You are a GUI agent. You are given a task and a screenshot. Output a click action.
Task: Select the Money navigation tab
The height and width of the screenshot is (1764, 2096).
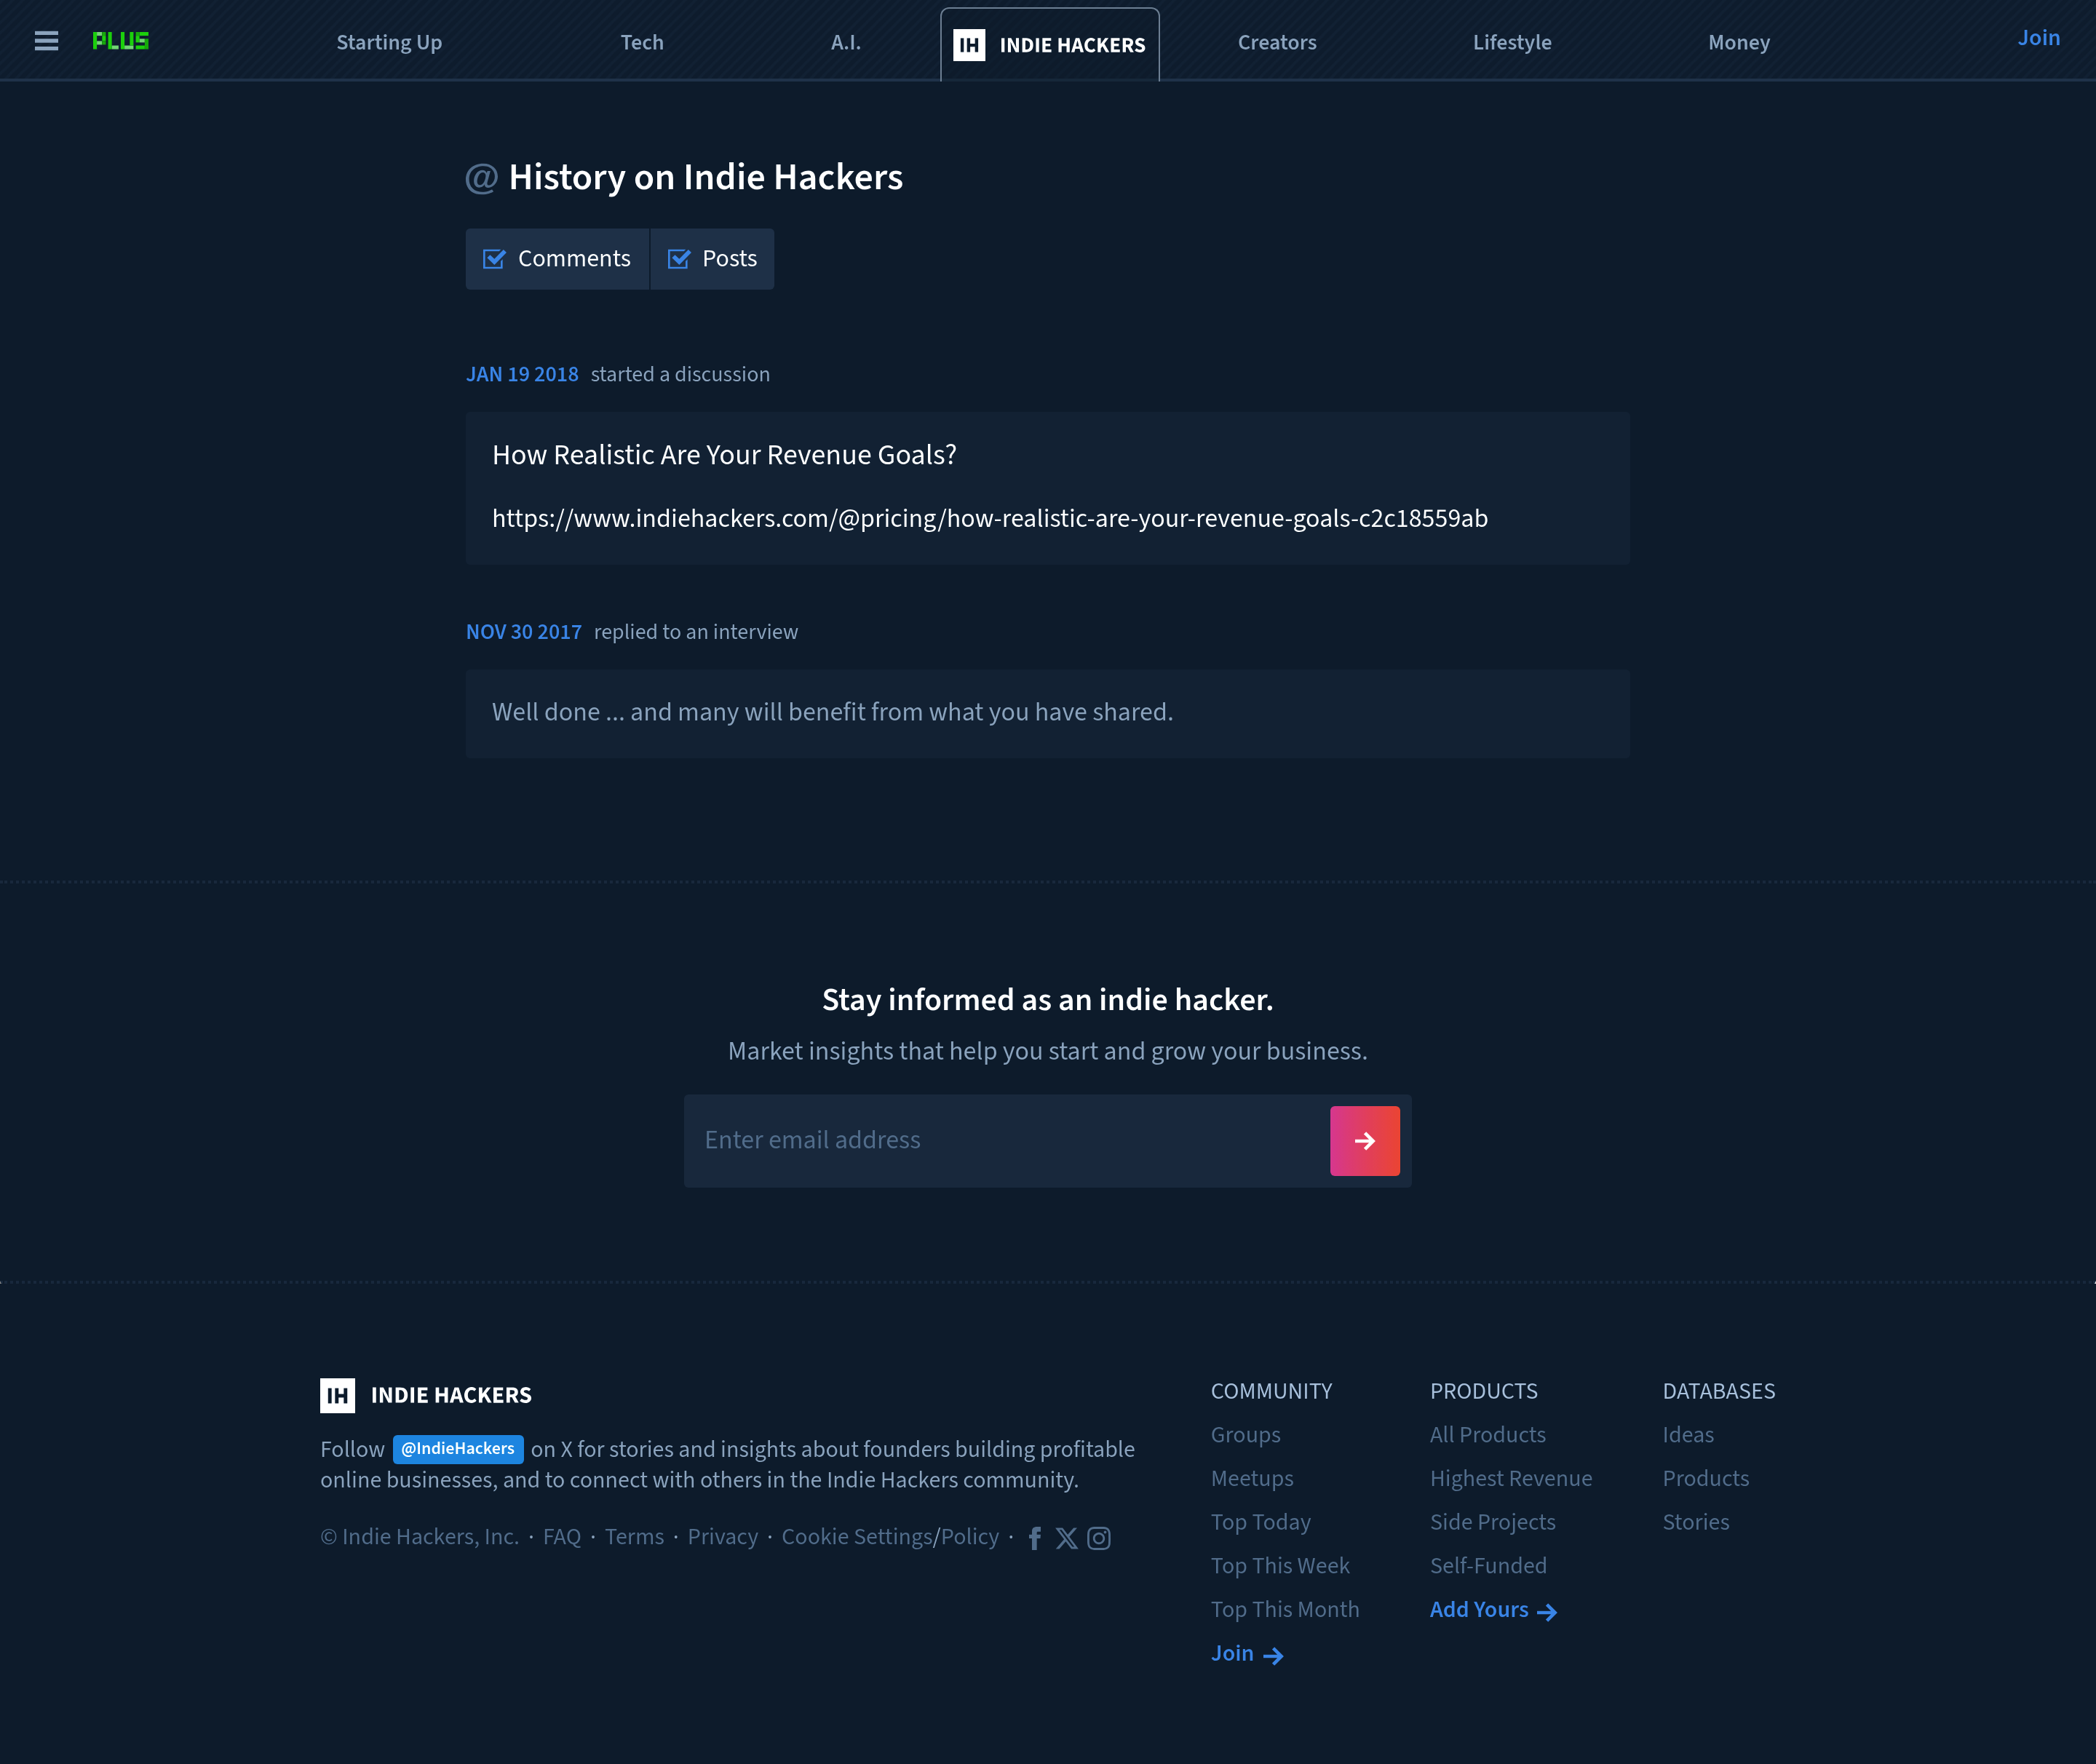1739,42
